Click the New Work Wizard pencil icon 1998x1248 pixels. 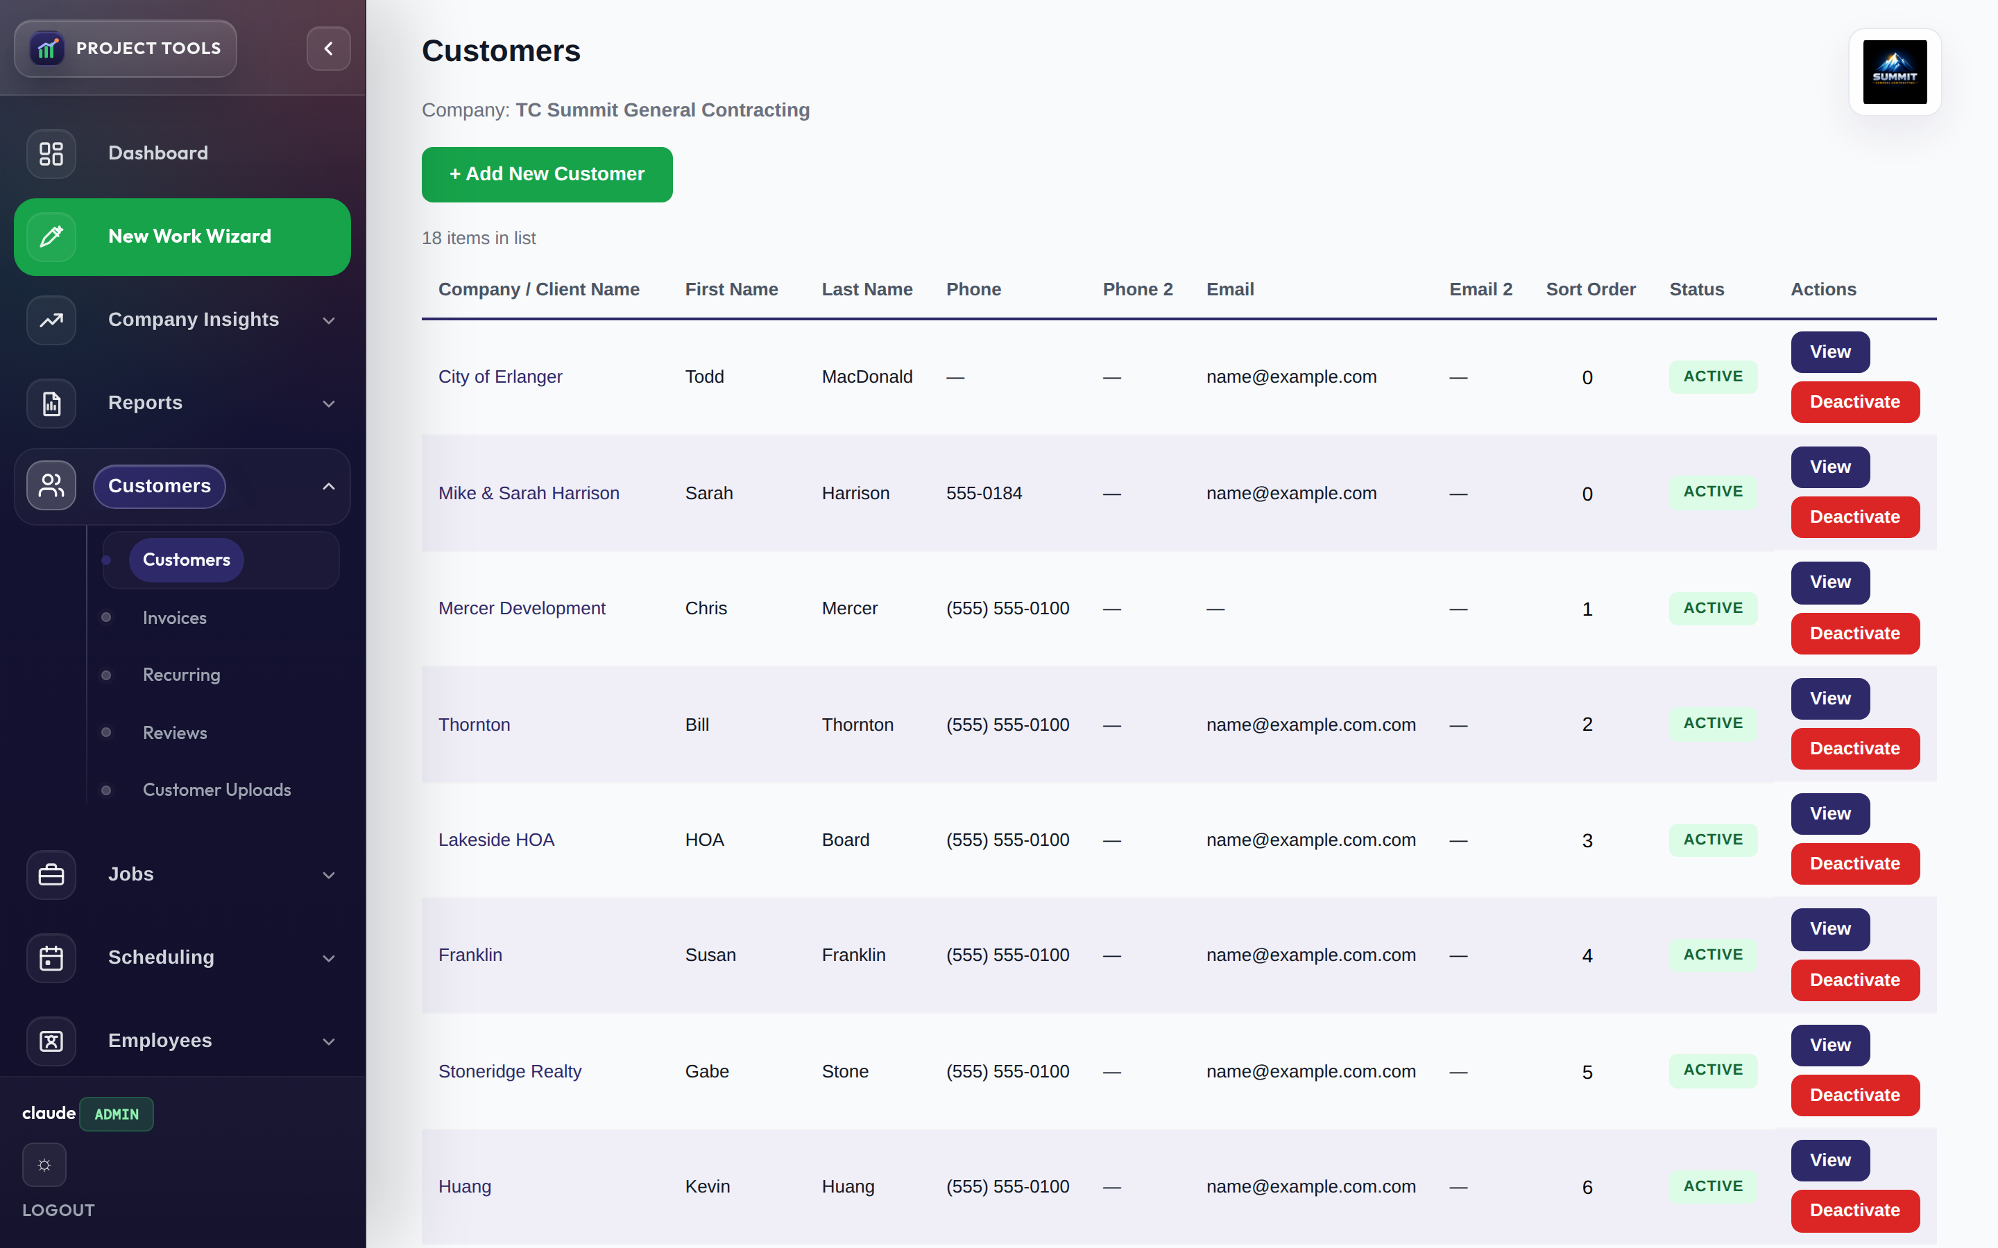coord(51,237)
